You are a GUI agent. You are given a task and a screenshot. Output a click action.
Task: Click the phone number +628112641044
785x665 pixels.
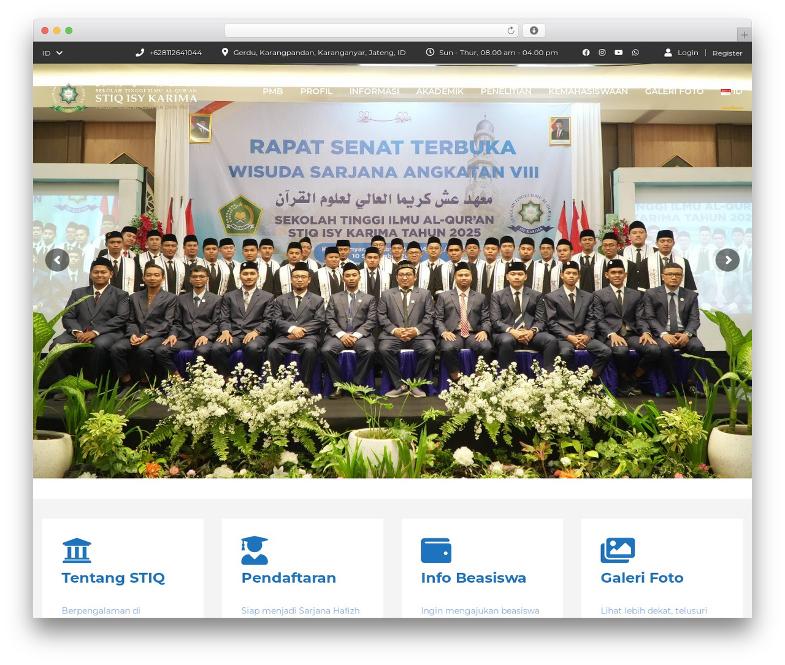click(x=175, y=53)
